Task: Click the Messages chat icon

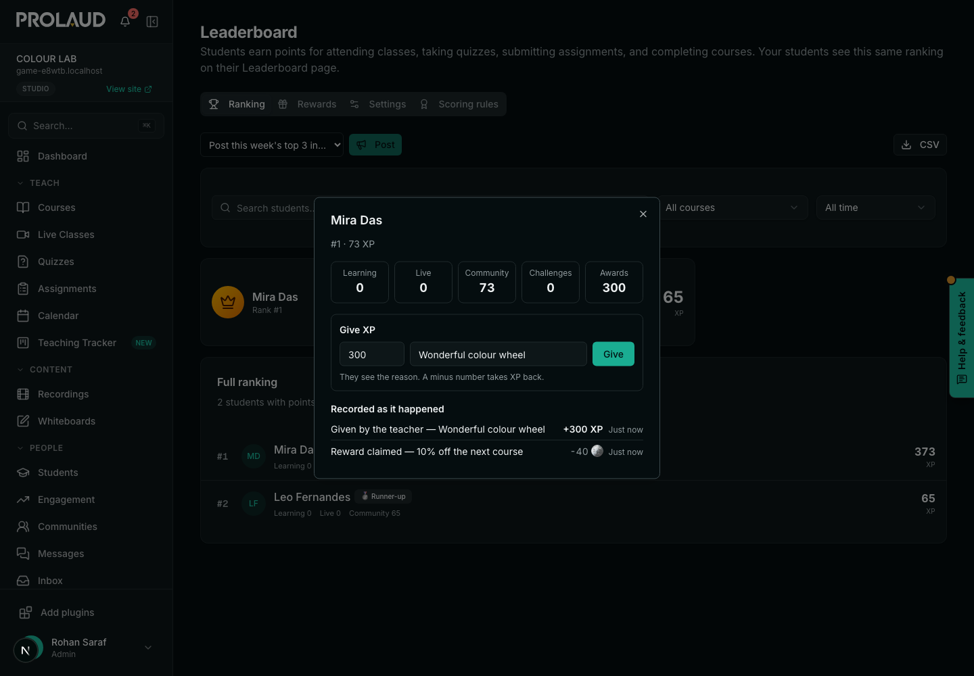Action: 23,554
